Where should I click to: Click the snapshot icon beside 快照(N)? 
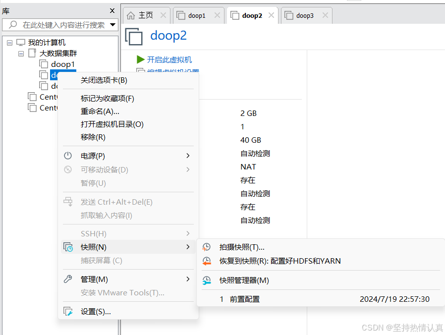(68, 247)
